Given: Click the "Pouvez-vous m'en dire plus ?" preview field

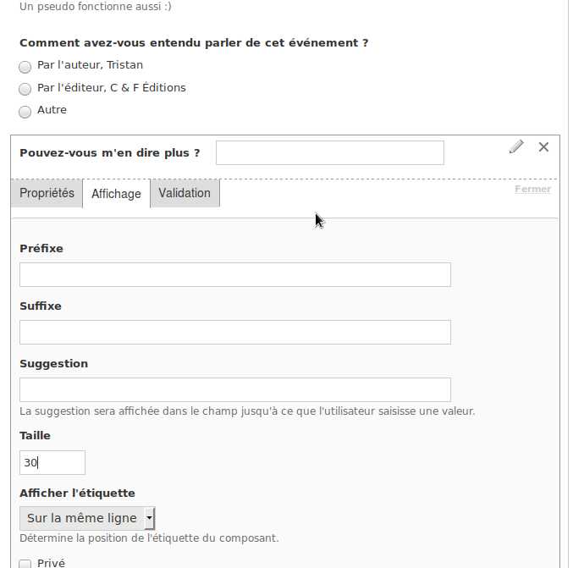Looking at the screenshot, I should [x=330, y=152].
